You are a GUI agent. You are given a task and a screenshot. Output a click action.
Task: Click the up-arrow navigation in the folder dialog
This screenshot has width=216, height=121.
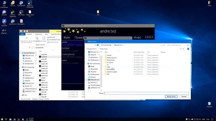tap(95, 45)
